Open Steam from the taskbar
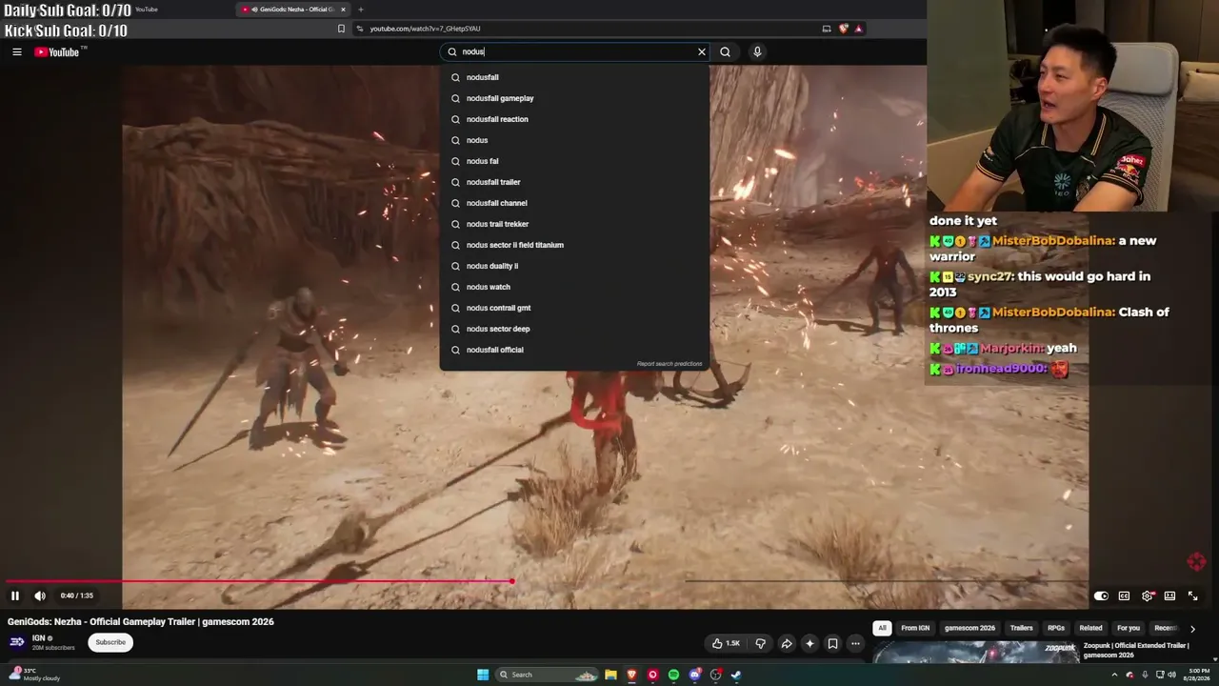Viewport: 1219px width, 686px height. point(736,676)
